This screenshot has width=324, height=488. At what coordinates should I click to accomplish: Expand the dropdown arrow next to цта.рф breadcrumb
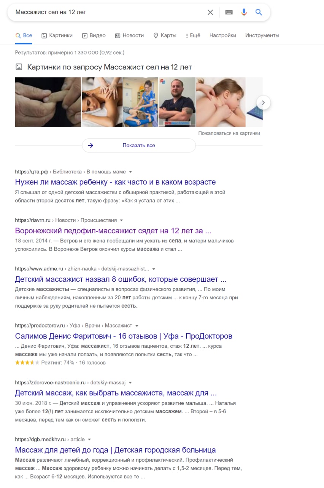(130, 172)
